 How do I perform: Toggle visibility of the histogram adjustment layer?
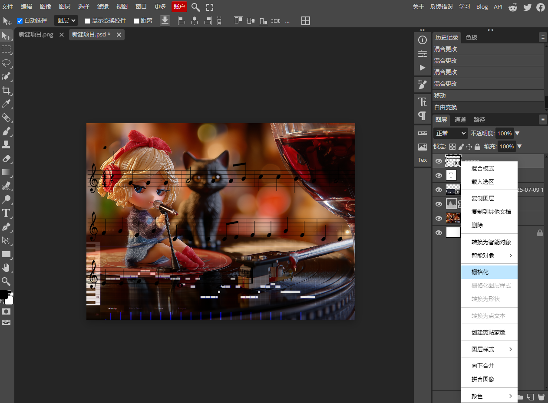(439, 204)
